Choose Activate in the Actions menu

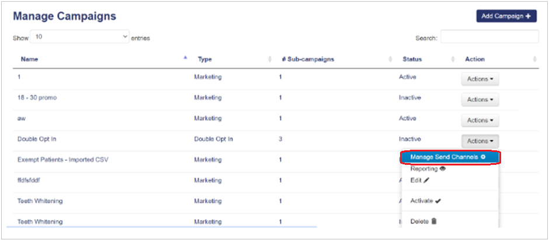450,201
